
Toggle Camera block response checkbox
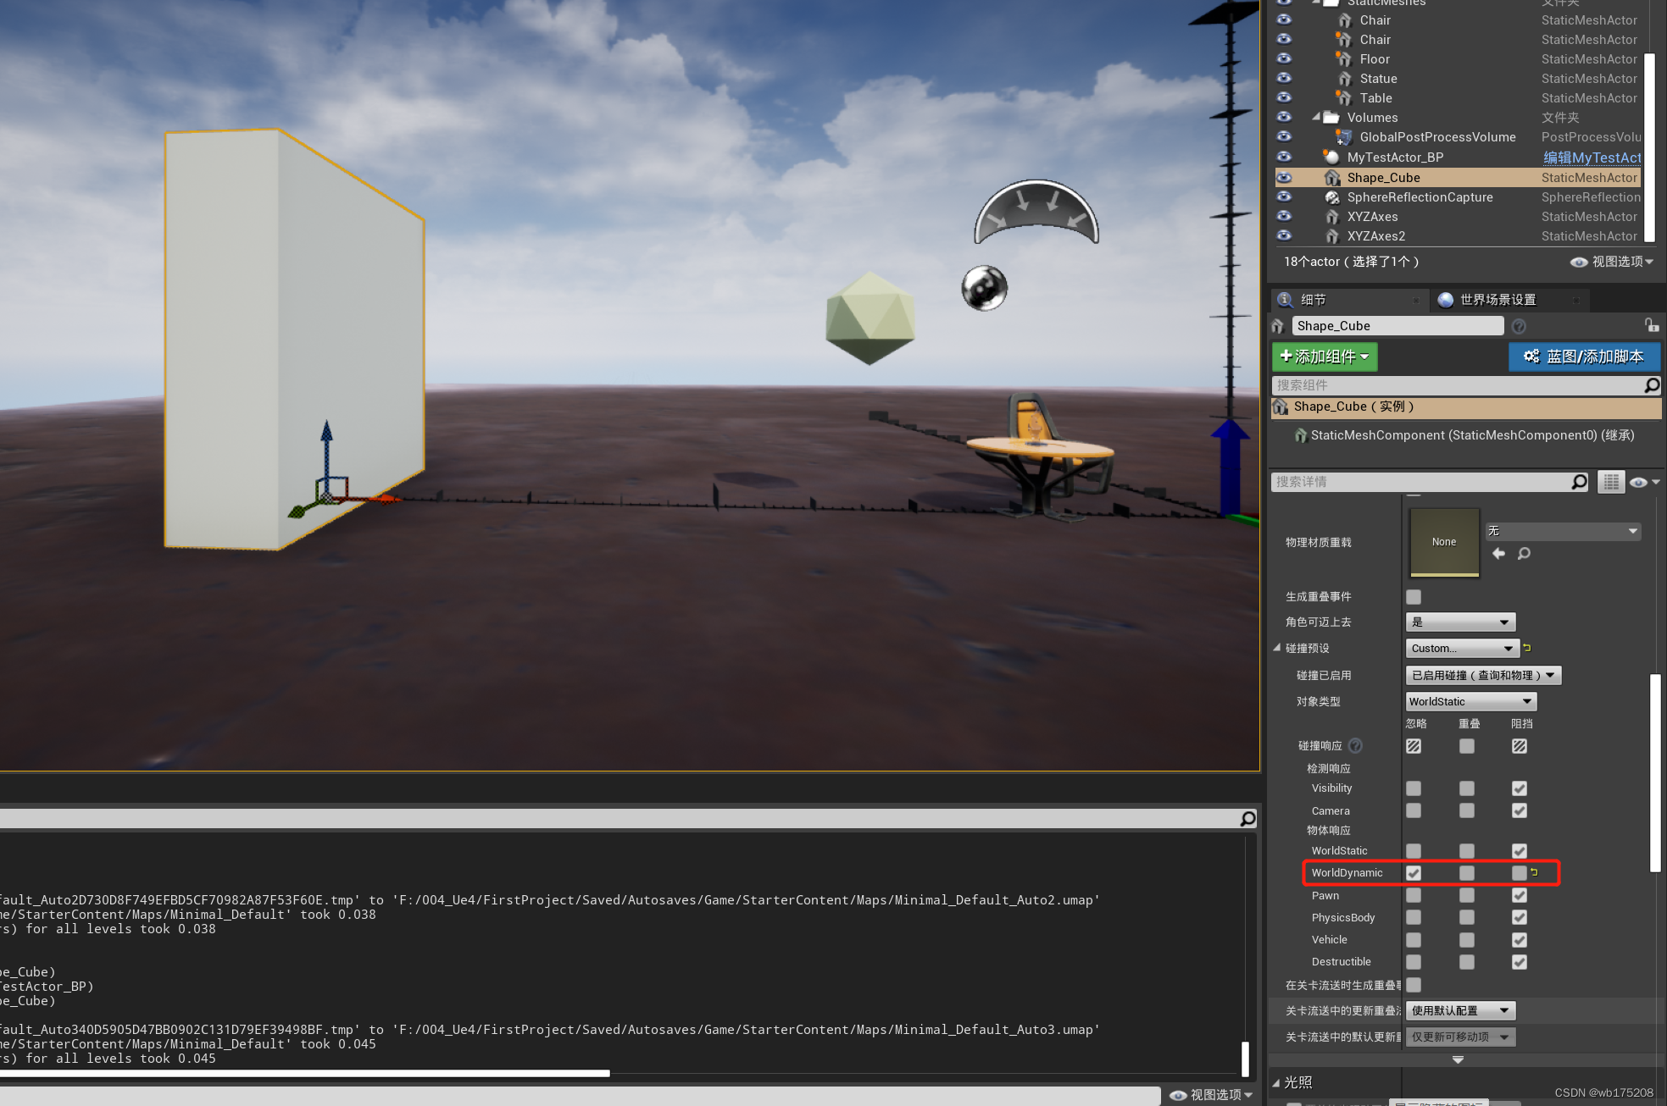[x=1520, y=810]
